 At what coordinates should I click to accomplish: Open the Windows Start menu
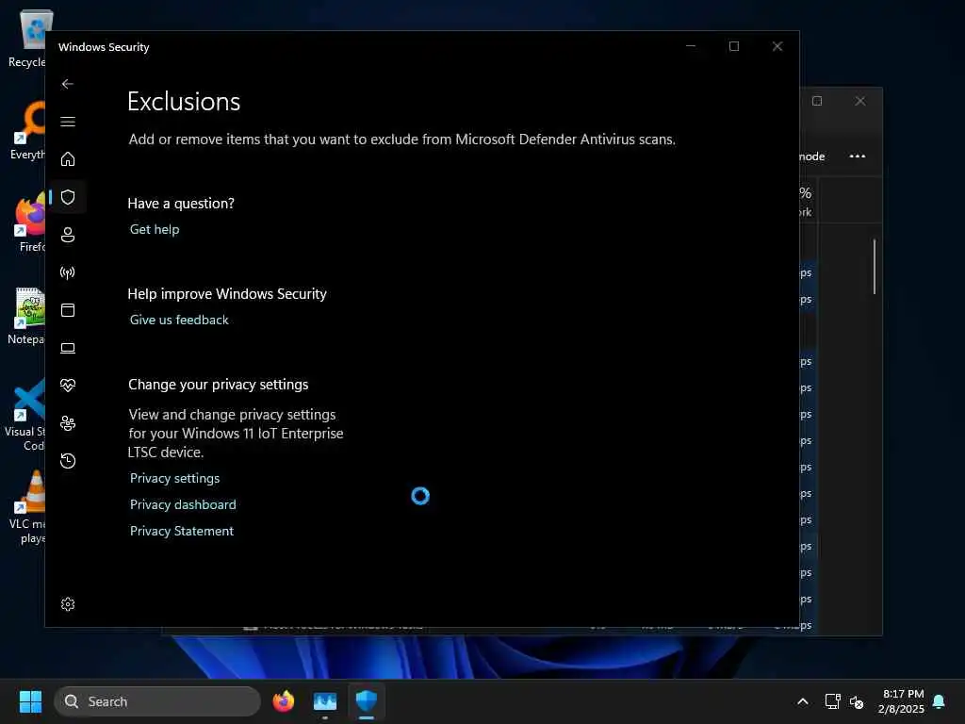pyautogui.click(x=30, y=701)
